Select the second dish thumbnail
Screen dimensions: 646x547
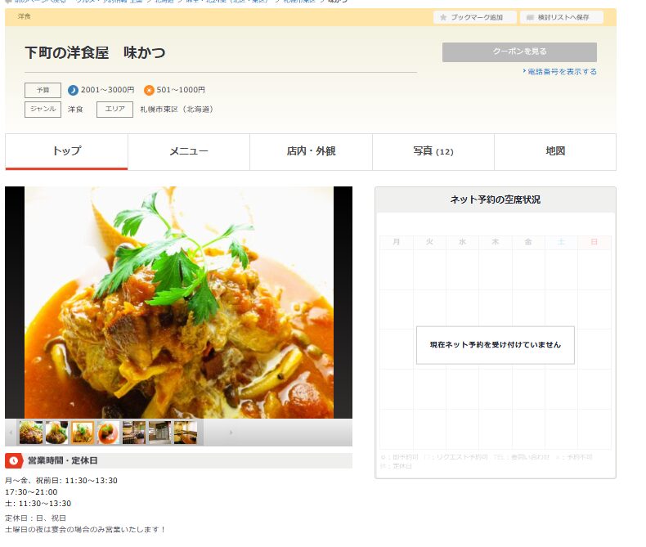[x=56, y=433]
